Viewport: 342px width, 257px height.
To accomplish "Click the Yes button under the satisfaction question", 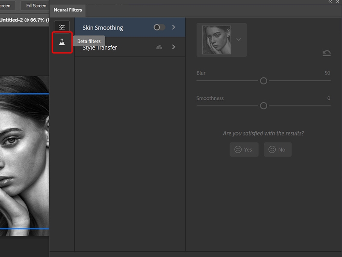I will pyautogui.click(x=244, y=149).
